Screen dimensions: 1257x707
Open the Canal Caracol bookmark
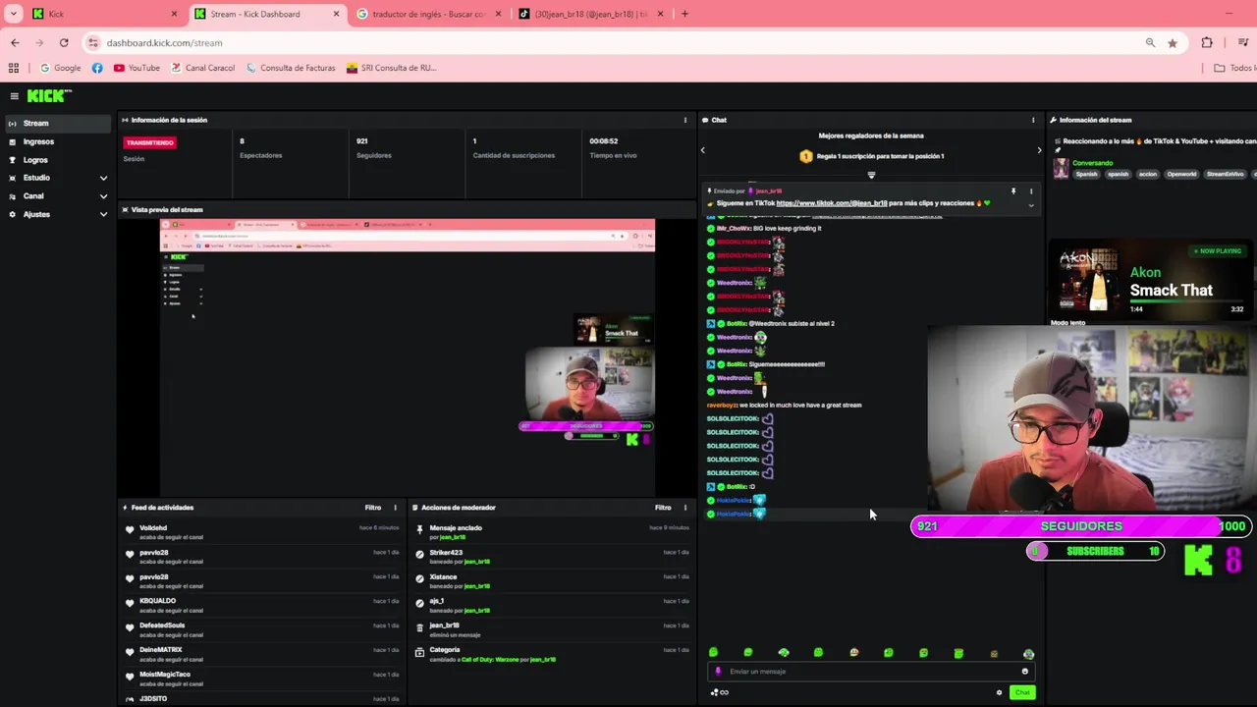203,68
